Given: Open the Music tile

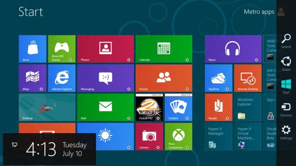Looking at the screenshot, I should point(233,49).
